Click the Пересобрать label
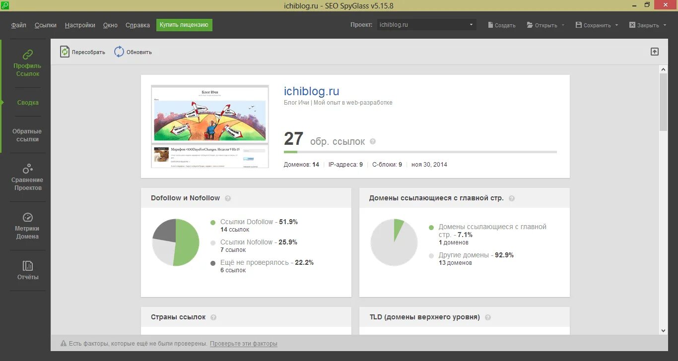This screenshot has height=361, width=678. (88, 52)
